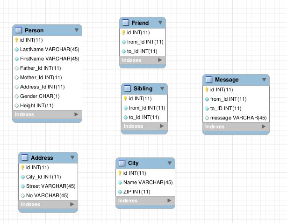Click the diamond icon beside message VARCHAR(45)

point(207,118)
